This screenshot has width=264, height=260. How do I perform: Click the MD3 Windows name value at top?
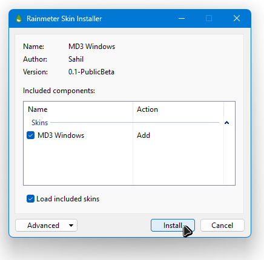coord(91,47)
